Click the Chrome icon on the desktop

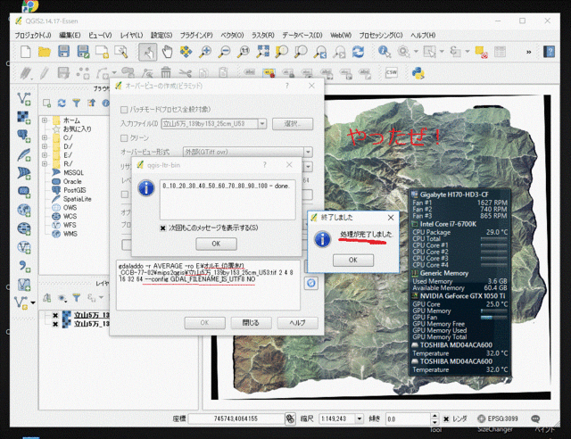coord(29,5)
